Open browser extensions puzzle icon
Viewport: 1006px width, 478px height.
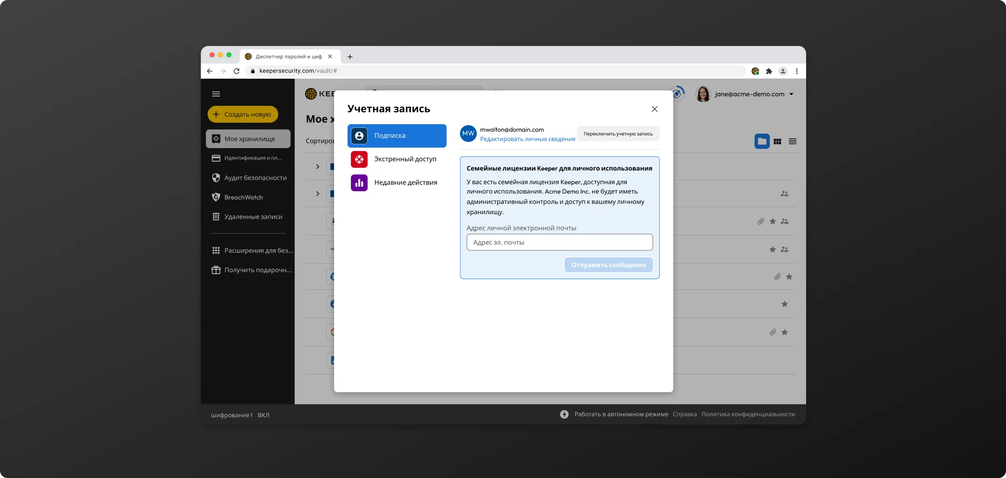pos(769,71)
